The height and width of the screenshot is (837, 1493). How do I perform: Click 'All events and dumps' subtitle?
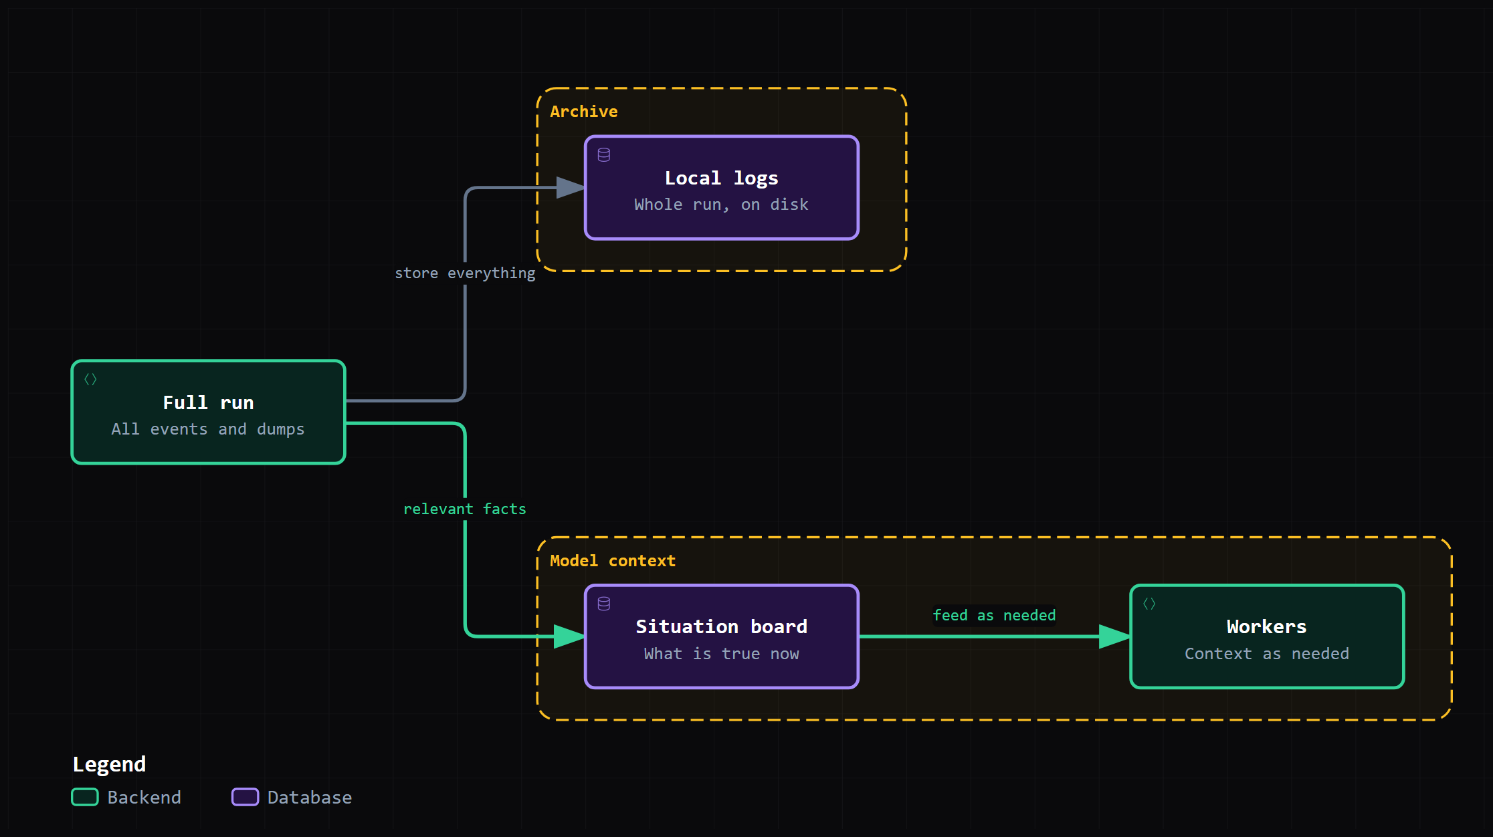pyautogui.click(x=208, y=429)
